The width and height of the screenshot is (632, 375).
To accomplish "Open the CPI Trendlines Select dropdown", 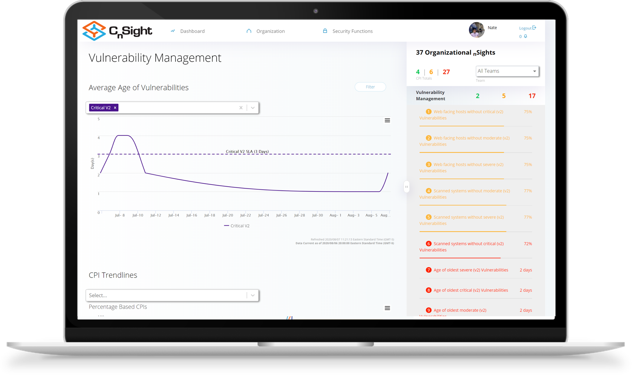I will click(172, 295).
